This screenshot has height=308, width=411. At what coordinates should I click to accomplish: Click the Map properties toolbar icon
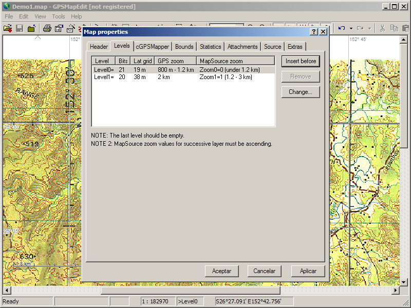59,28
